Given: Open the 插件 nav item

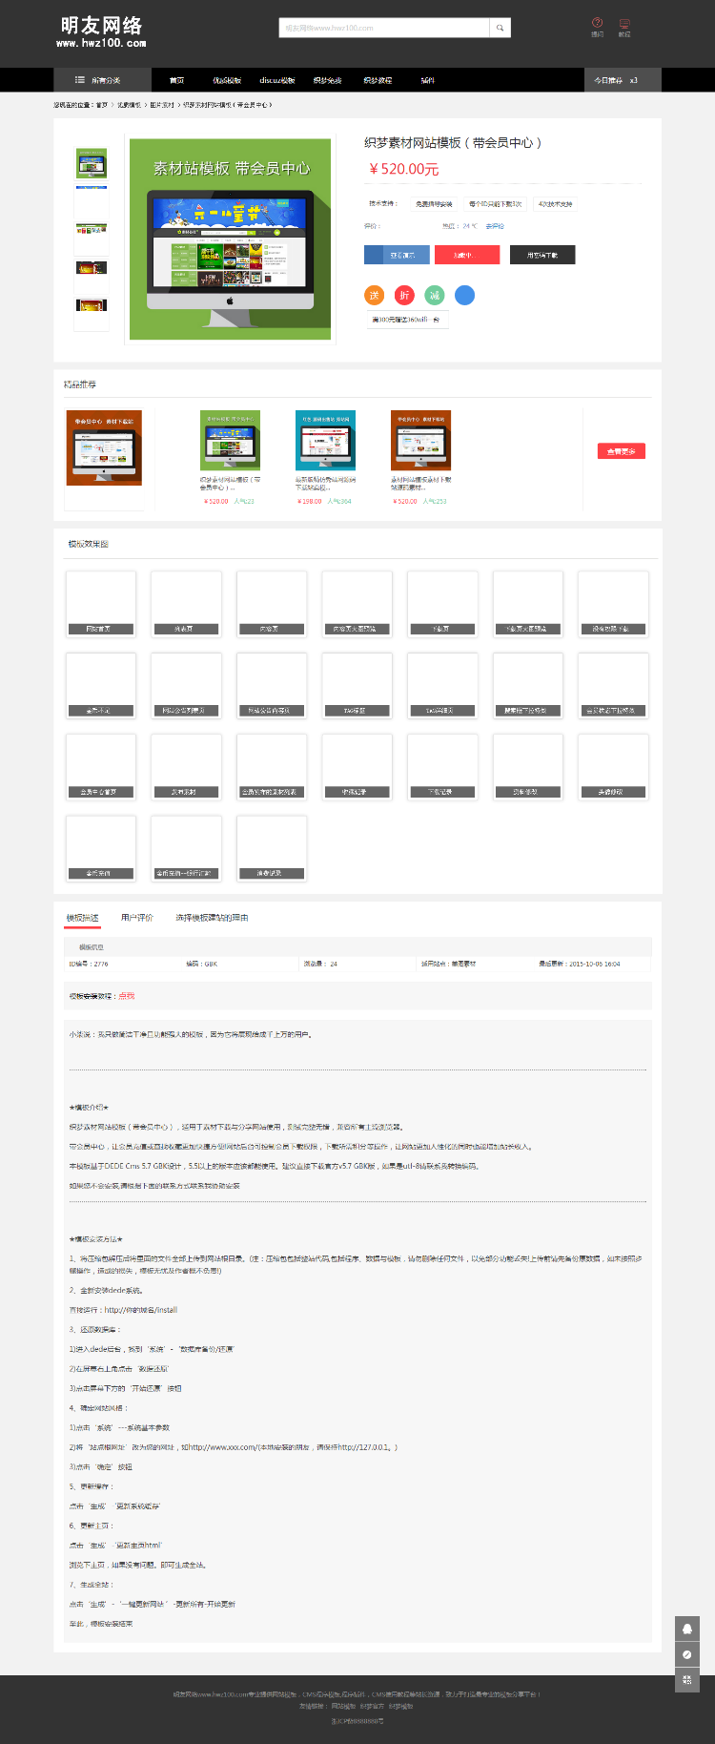Looking at the screenshot, I should click(x=427, y=80).
